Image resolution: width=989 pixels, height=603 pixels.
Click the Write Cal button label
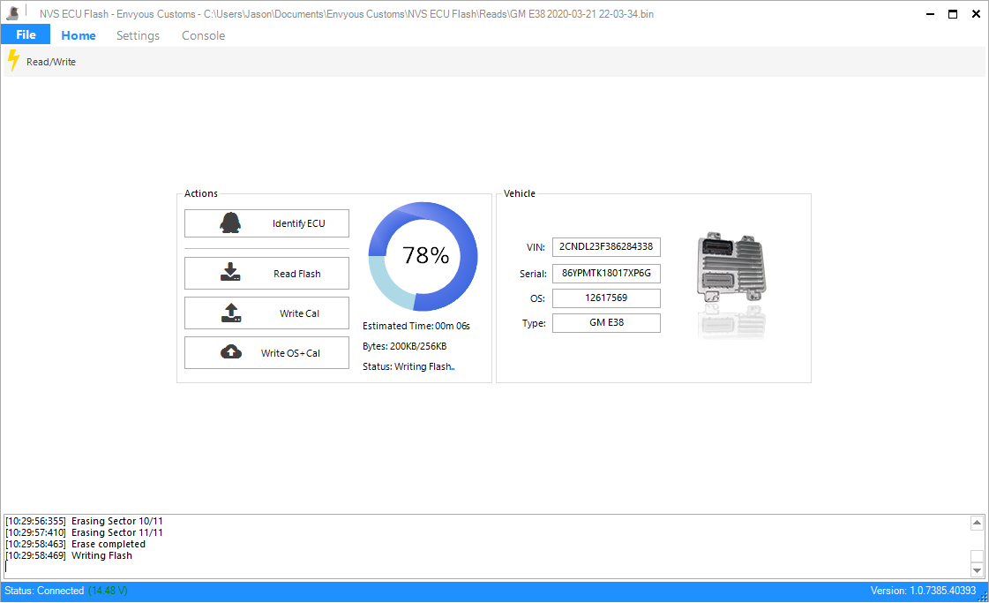300,313
